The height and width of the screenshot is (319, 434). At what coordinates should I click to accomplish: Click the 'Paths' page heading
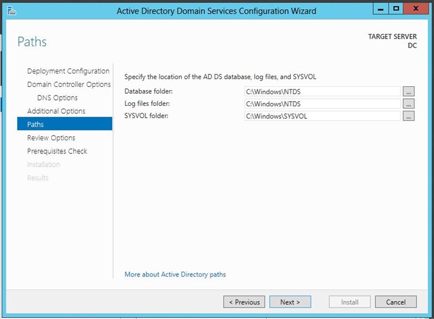pos(32,42)
